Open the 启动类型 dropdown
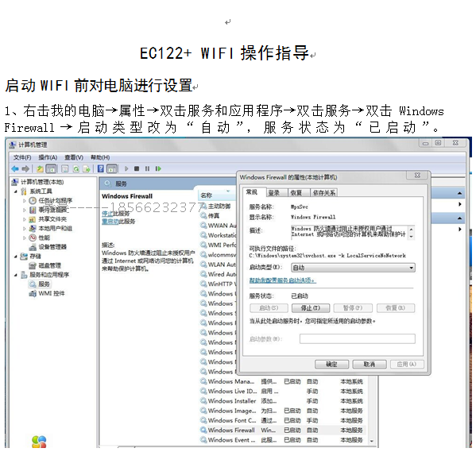Viewport: 476px width, 452px height. point(353,268)
